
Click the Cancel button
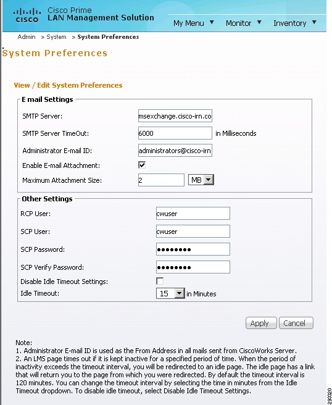pos(296,323)
